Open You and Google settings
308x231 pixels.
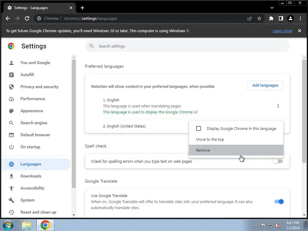pyautogui.click(x=35, y=63)
